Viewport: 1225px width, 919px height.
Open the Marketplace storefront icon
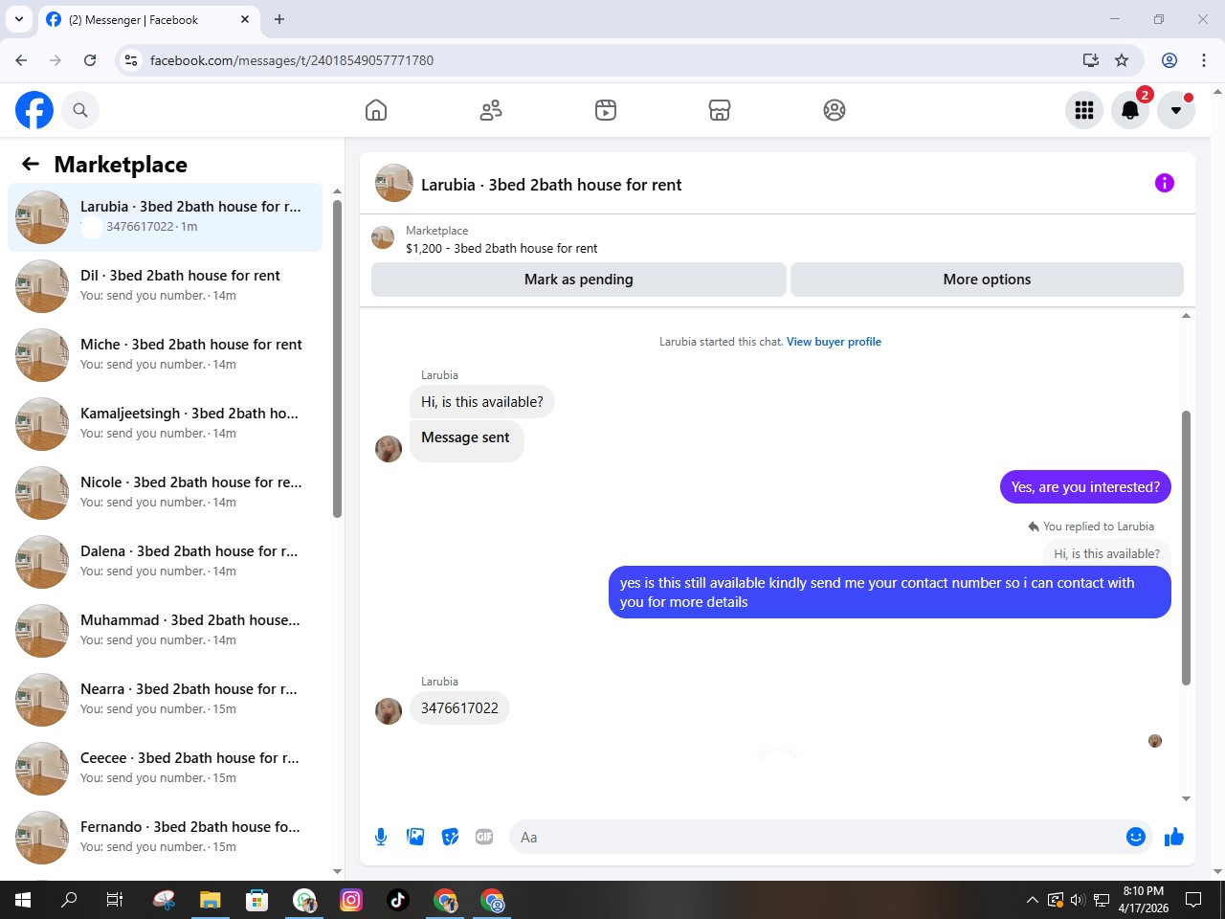[720, 110]
